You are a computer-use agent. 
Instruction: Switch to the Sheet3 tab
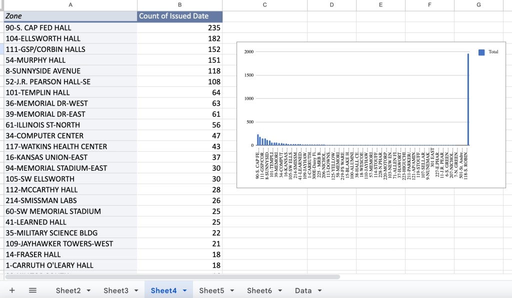tap(116, 291)
